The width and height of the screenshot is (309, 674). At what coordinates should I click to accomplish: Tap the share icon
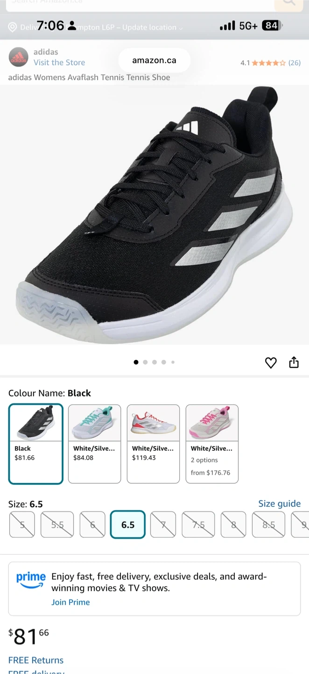[x=294, y=362]
